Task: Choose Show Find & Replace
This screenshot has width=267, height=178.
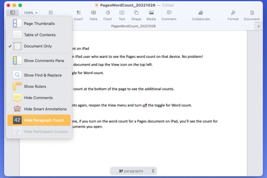Action: [43, 75]
